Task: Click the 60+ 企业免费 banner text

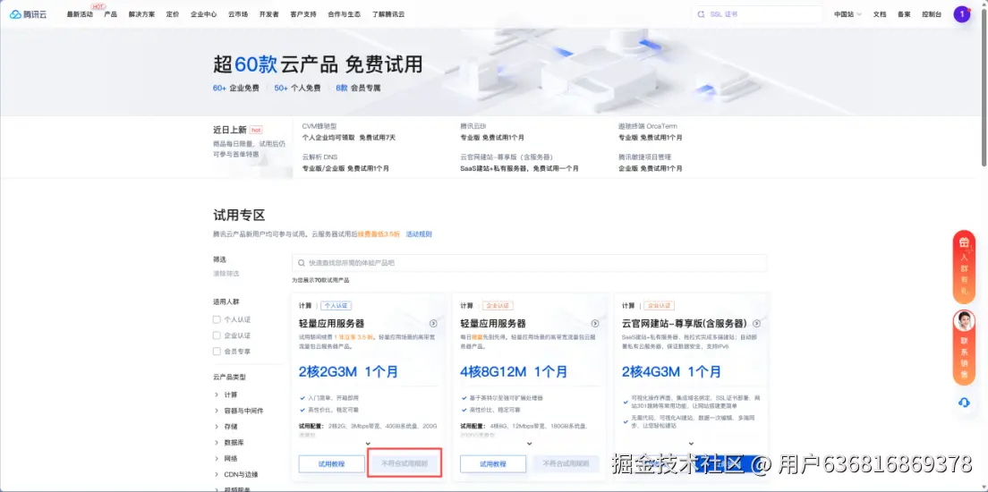Action: (x=235, y=89)
